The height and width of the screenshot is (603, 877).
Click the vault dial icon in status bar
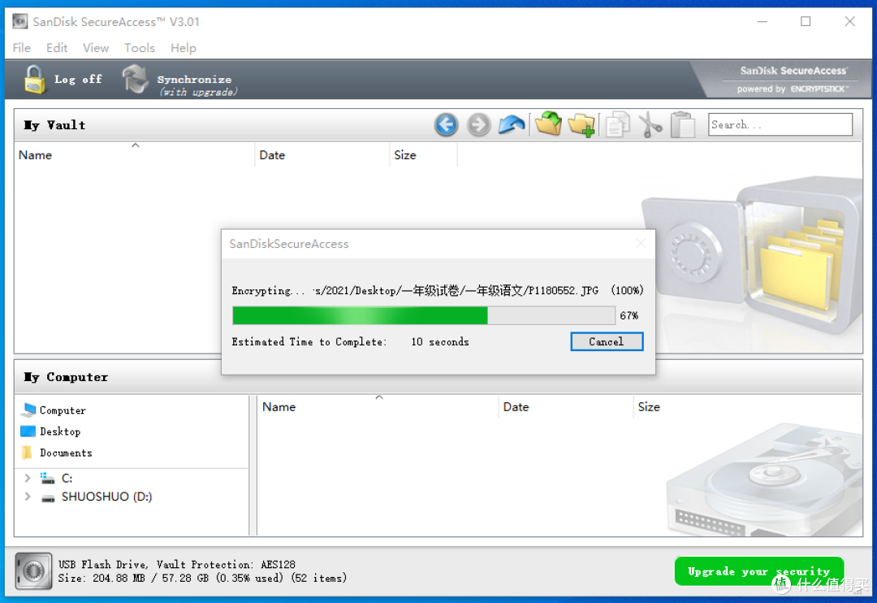click(x=33, y=571)
